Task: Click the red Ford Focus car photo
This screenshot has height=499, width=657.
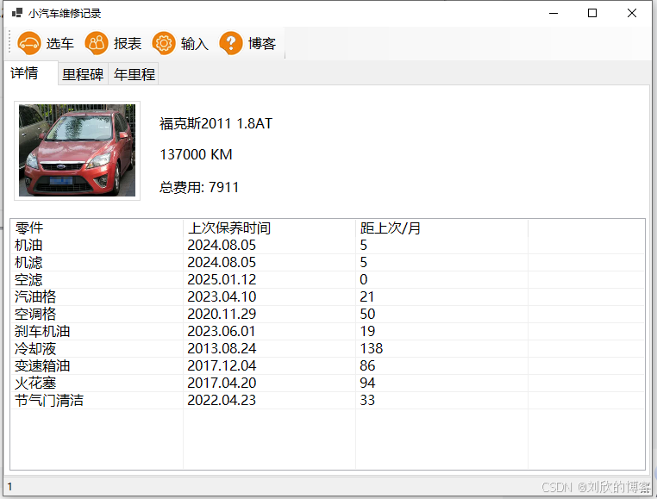Action: 77,151
